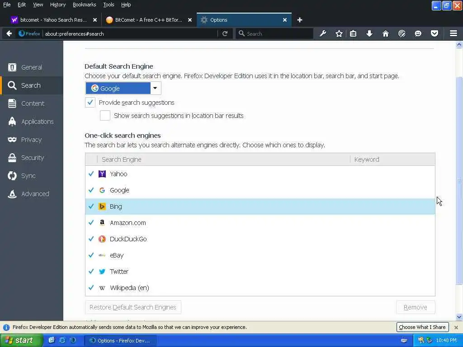463x347 pixels.
Task: Reload the current page
Action: click(225, 33)
